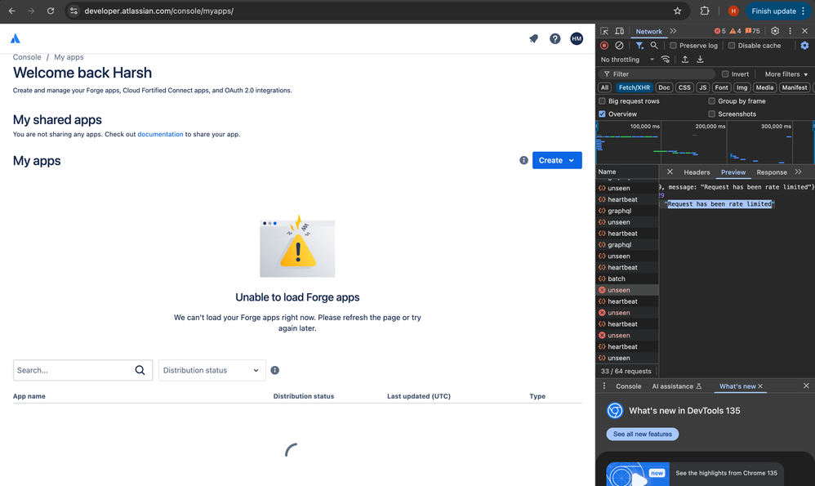Select the Network panel tab
The width and height of the screenshot is (815, 486).
coord(648,31)
